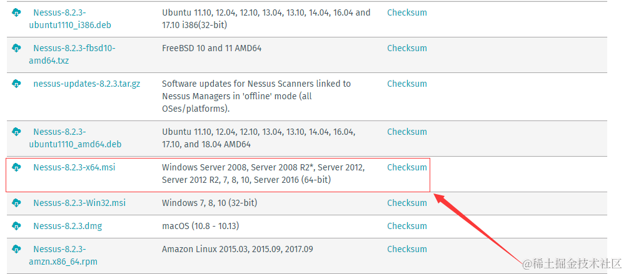Open Checksum for the Amazon Linux rpm
Viewport: 626px width, 274px height.
[407, 249]
